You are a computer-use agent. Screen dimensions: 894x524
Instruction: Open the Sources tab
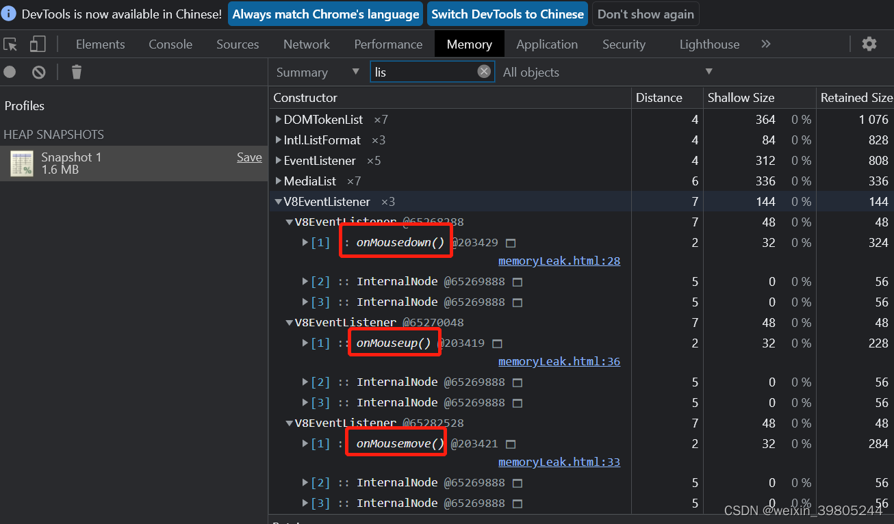[238, 44]
